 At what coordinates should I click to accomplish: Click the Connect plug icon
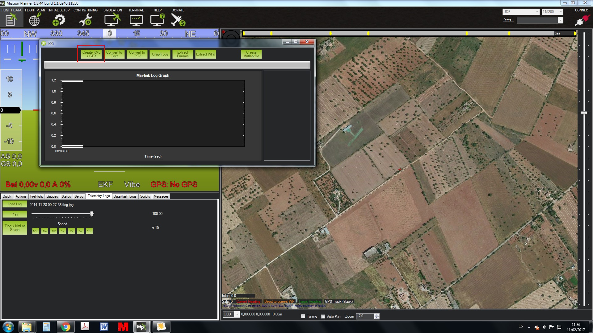[x=582, y=20]
